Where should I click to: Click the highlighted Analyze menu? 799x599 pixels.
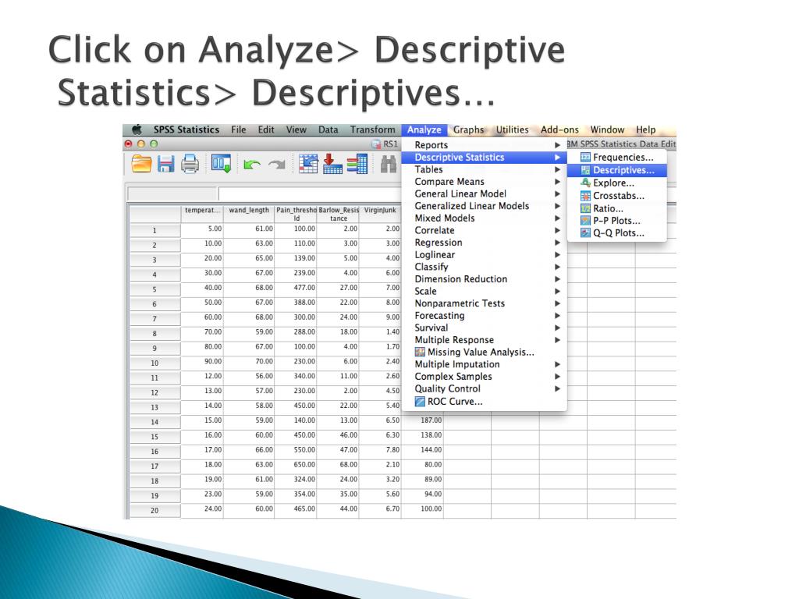pyautogui.click(x=424, y=130)
